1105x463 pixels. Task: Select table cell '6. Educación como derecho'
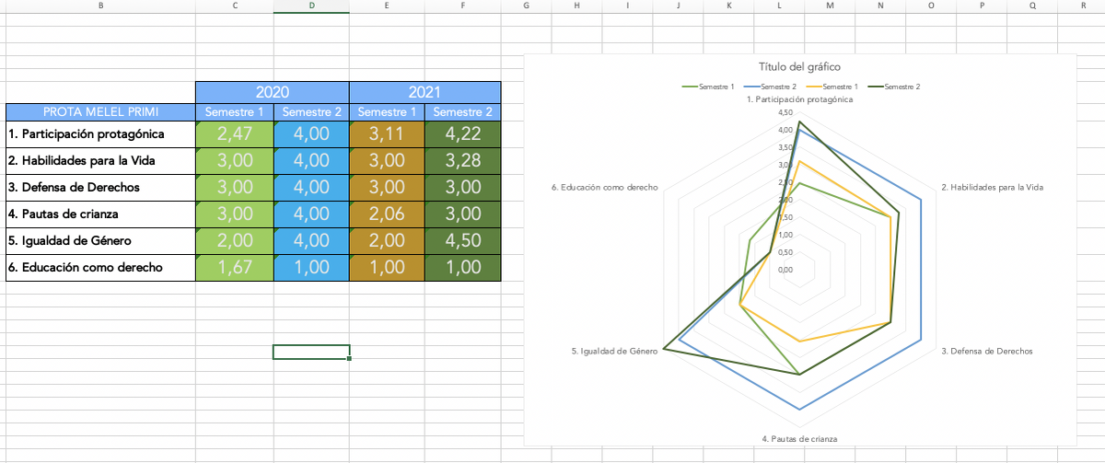(x=100, y=268)
